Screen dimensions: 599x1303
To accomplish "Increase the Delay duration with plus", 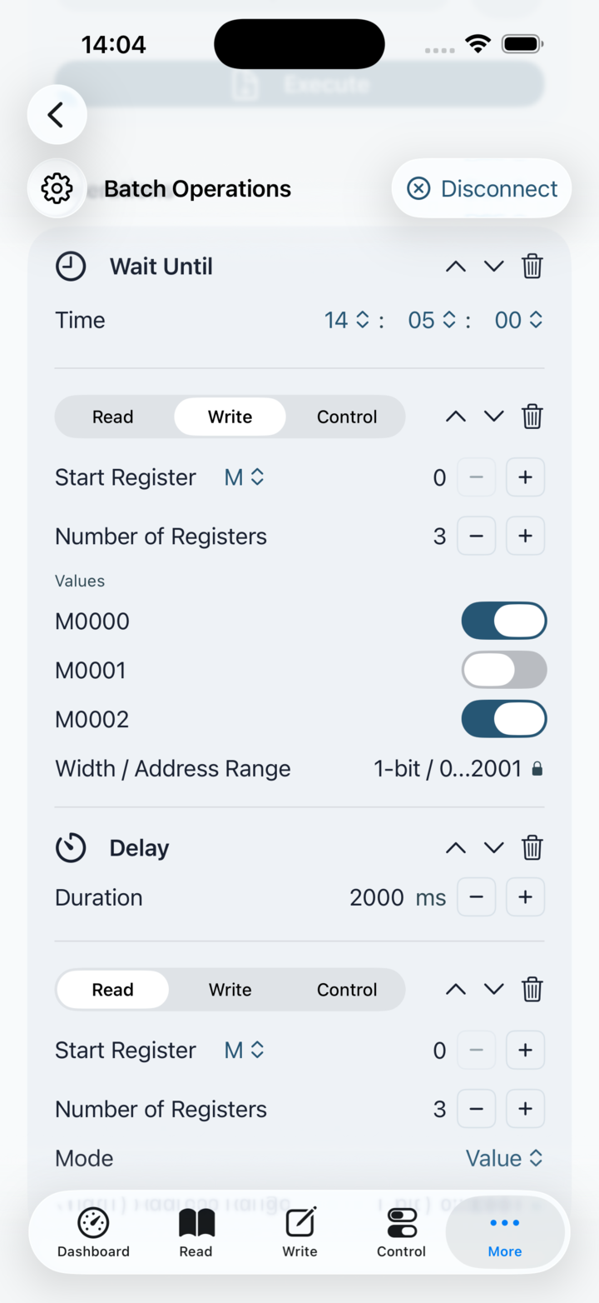I will click(525, 897).
